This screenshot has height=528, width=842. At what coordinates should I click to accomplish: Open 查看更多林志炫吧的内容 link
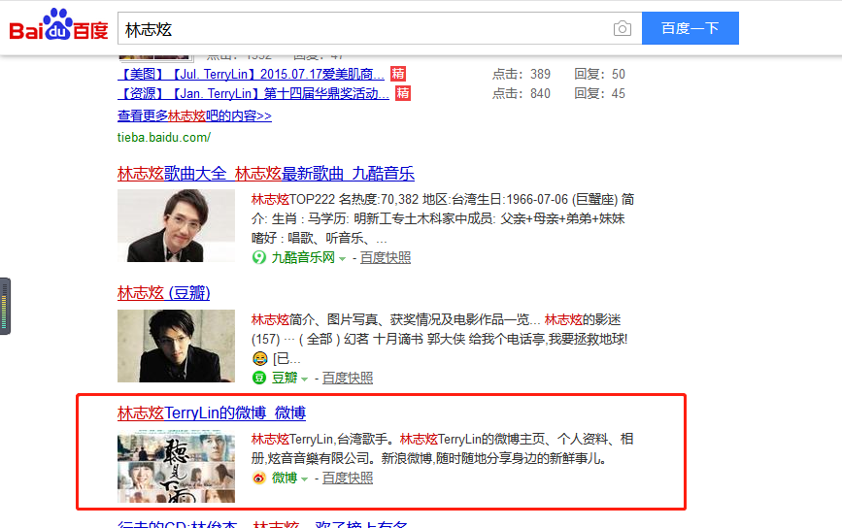(194, 115)
